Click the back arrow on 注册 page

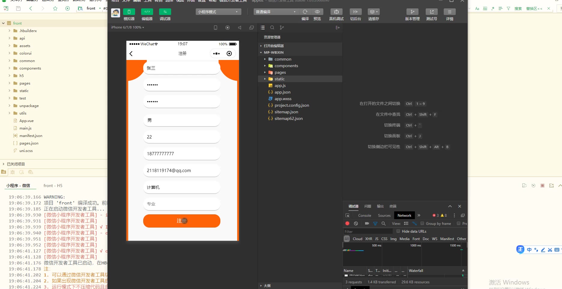[x=131, y=54]
